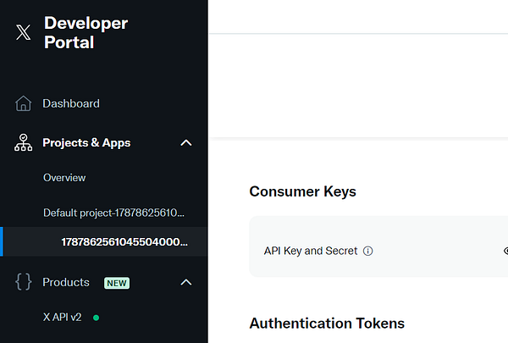Screen dimensions: 508x343
Task: Click the X logo icon
Action: click(x=23, y=33)
